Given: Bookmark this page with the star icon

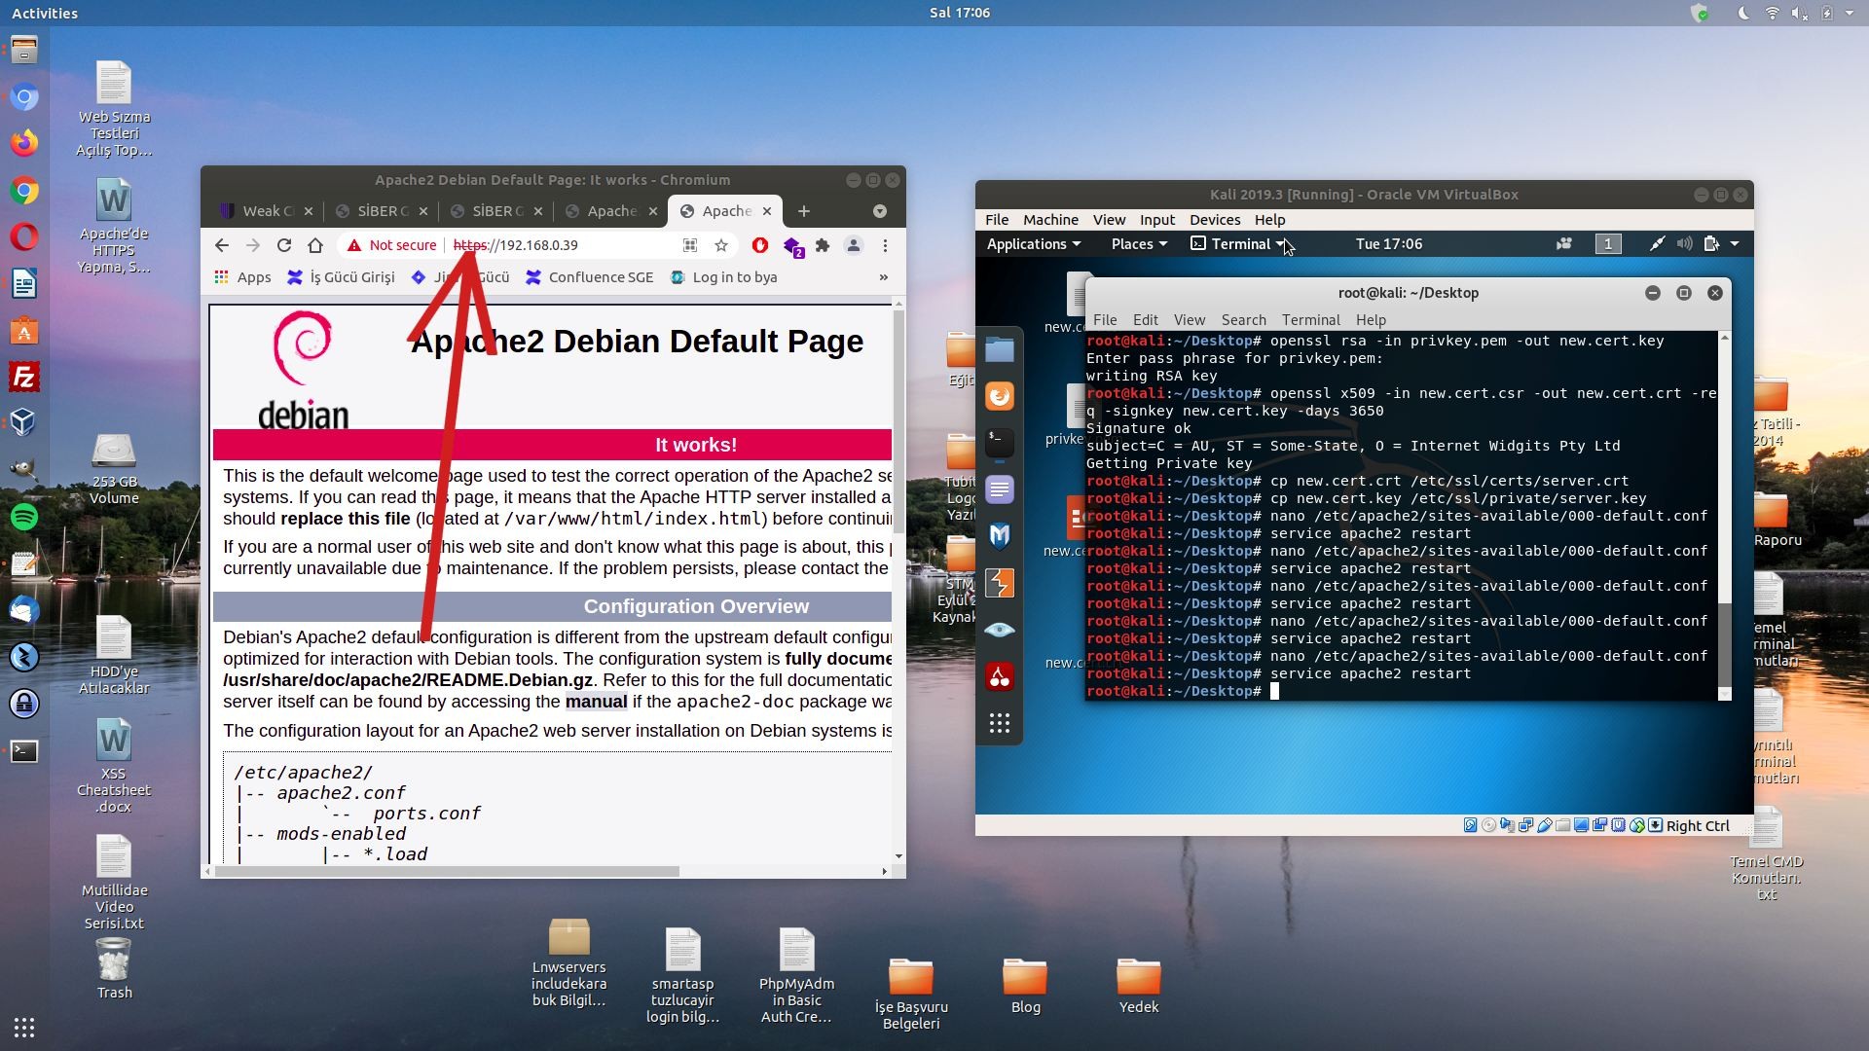Looking at the screenshot, I should pyautogui.click(x=721, y=245).
